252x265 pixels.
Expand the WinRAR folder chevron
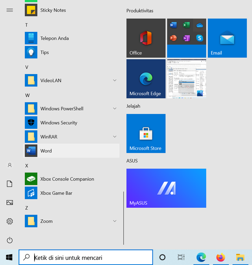pyautogui.click(x=115, y=137)
